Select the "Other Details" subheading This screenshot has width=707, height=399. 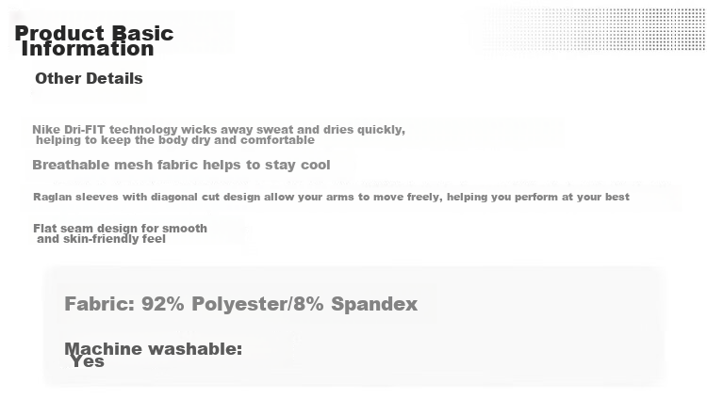pos(89,78)
